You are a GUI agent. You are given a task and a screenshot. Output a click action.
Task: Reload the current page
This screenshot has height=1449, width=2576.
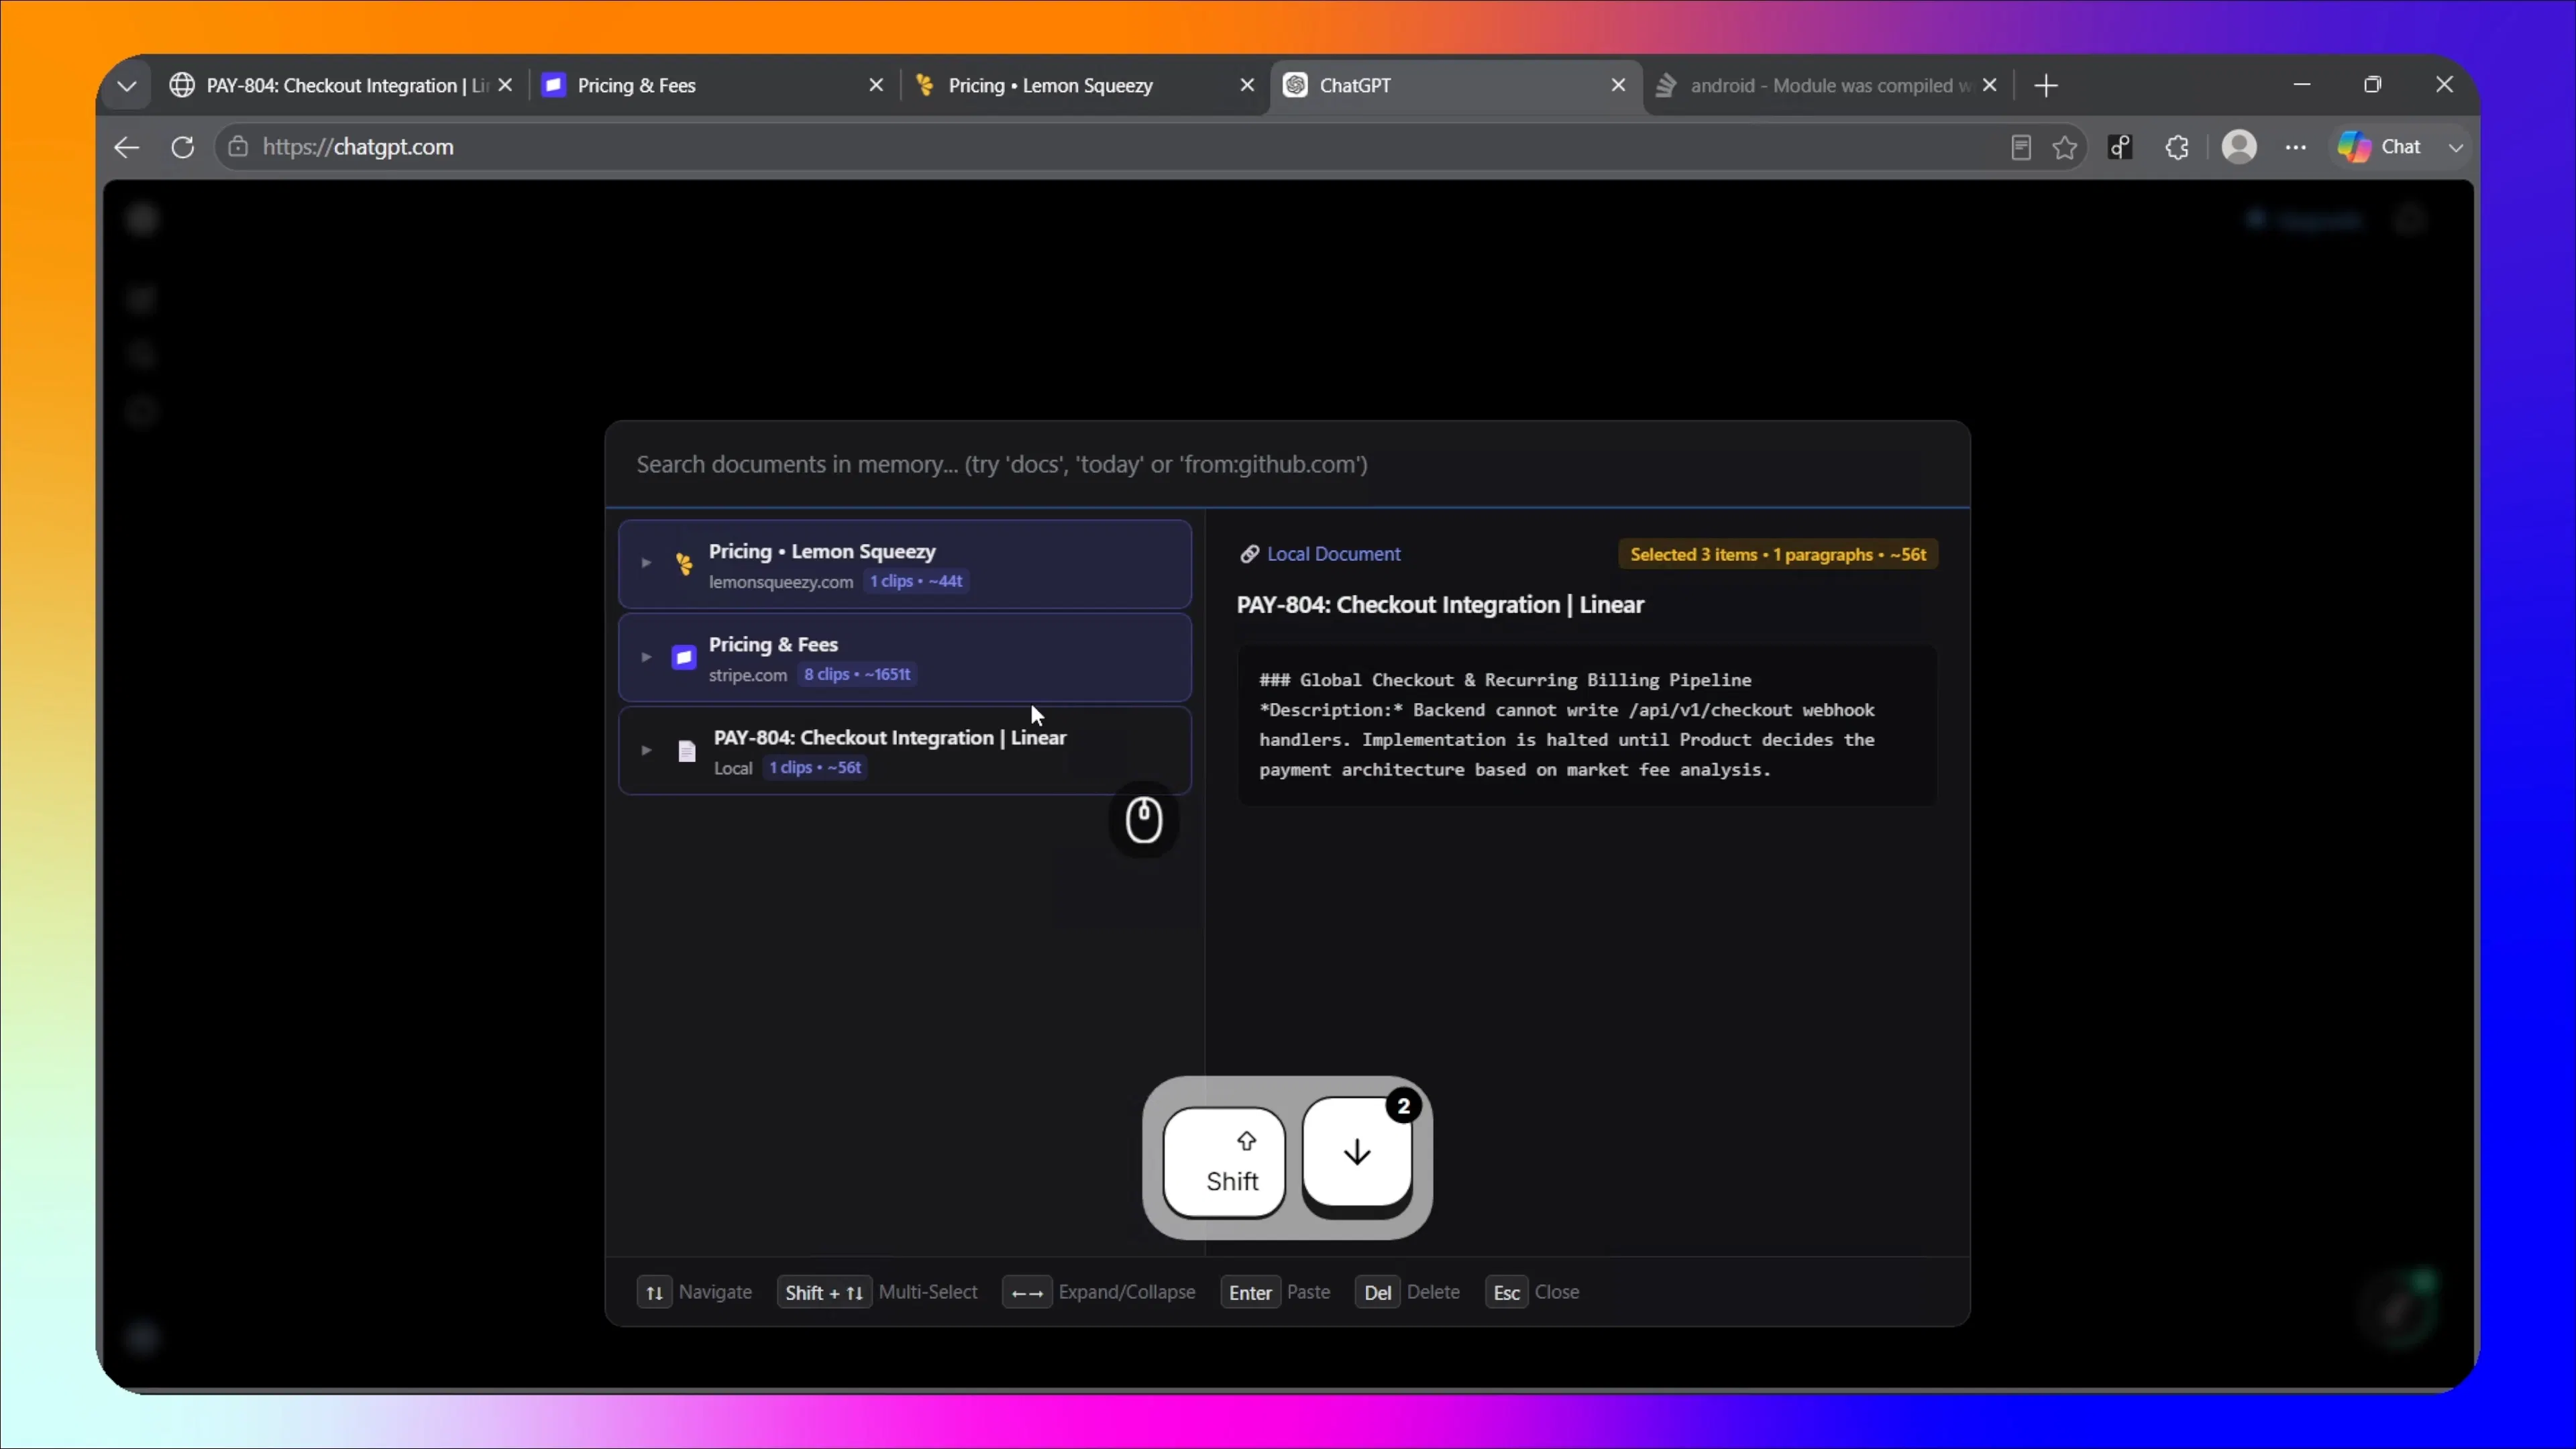(182, 147)
